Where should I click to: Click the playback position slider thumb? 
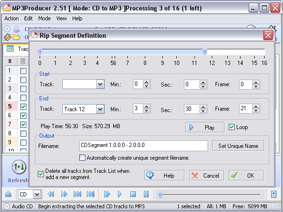(x=160, y=195)
